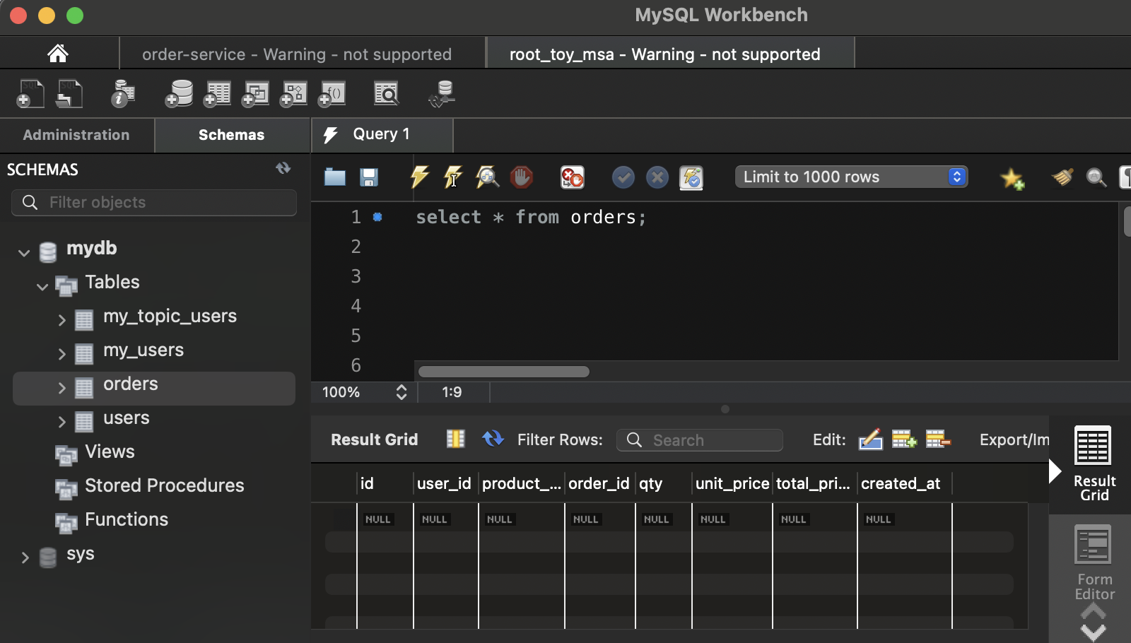Create a new SQL tab icon
The width and height of the screenshot is (1131, 643).
pyautogui.click(x=30, y=93)
